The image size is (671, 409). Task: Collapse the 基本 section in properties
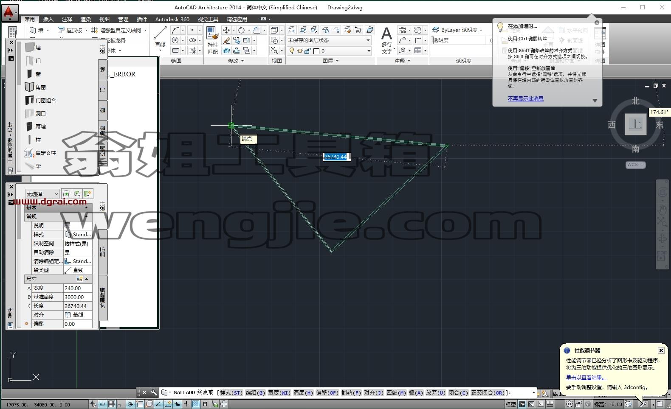[86, 207]
